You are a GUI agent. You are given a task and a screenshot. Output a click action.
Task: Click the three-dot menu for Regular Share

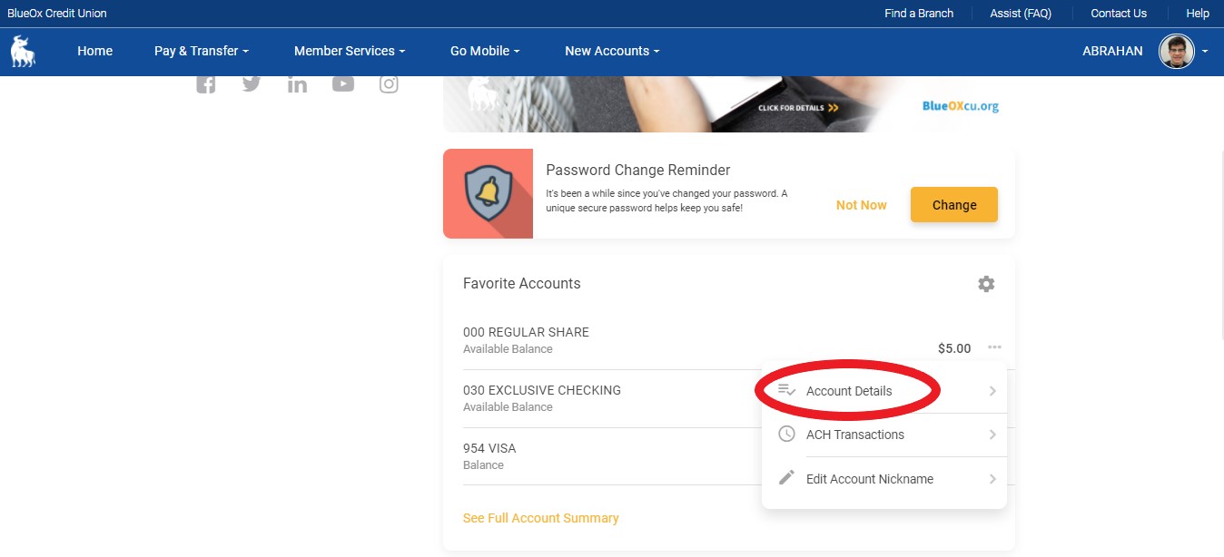click(995, 347)
